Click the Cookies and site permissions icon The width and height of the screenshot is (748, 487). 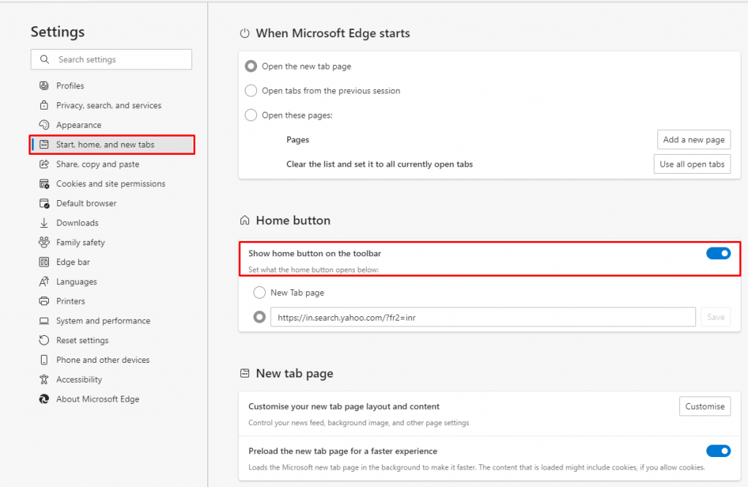(x=44, y=184)
